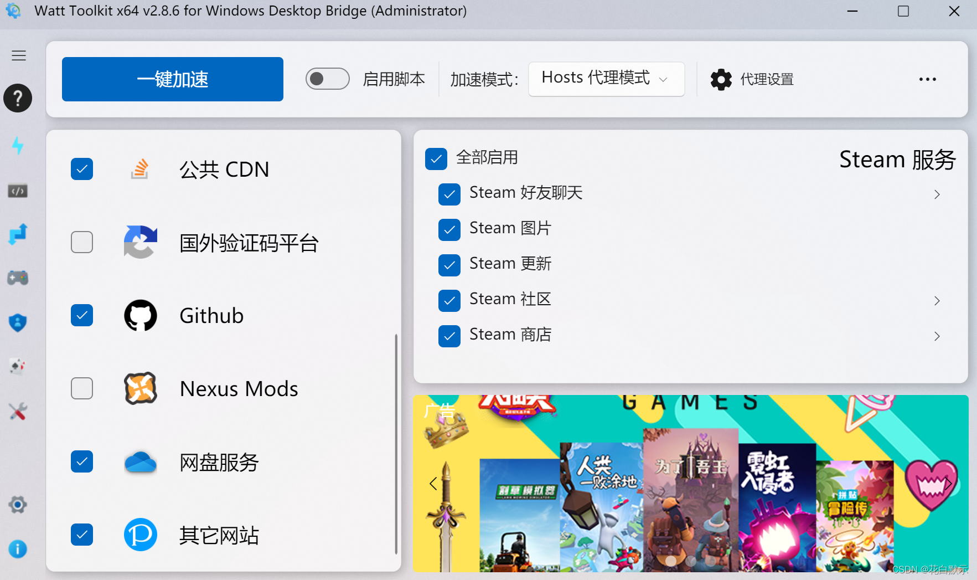The height and width of the screenshot is (580, 977).
Task: Open the three-dot more options menu
Action: pos(928,80)
